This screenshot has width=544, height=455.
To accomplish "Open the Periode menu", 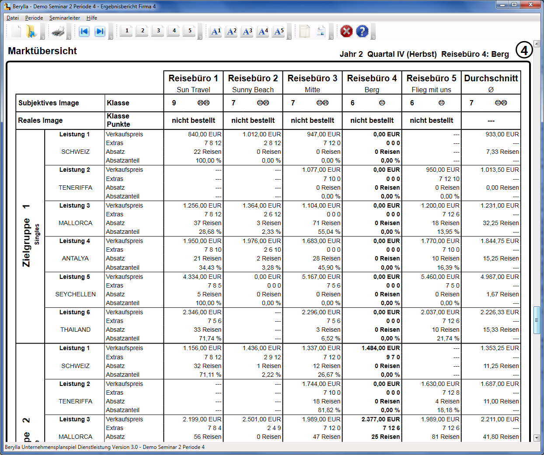I will click(x=34, y=18).
